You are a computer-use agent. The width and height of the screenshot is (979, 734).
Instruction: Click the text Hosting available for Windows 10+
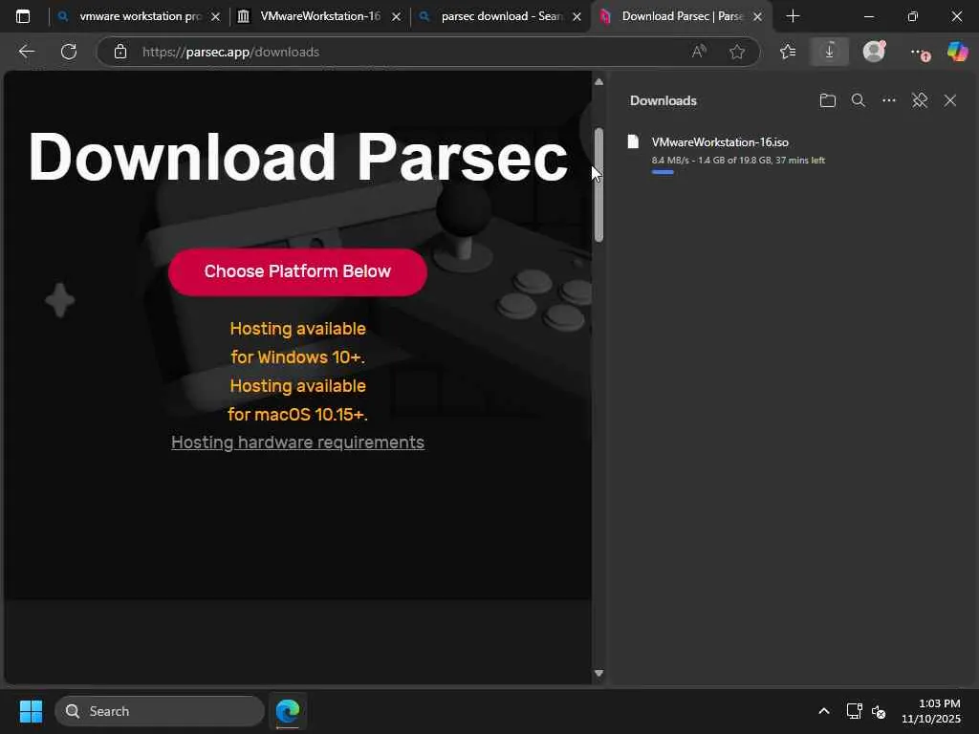coord(298,343)
